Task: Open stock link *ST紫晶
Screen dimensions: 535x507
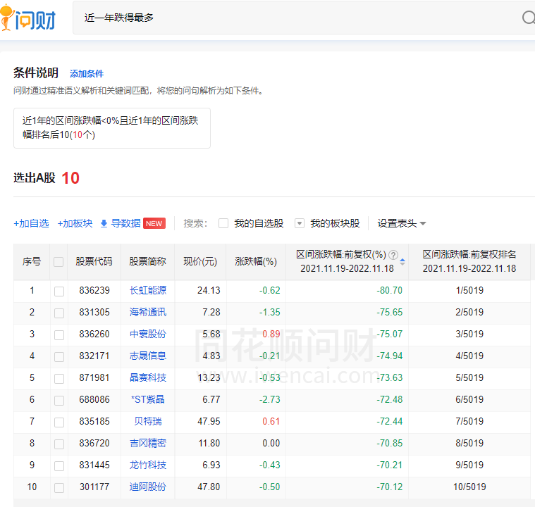Action: tap(148, 399)
